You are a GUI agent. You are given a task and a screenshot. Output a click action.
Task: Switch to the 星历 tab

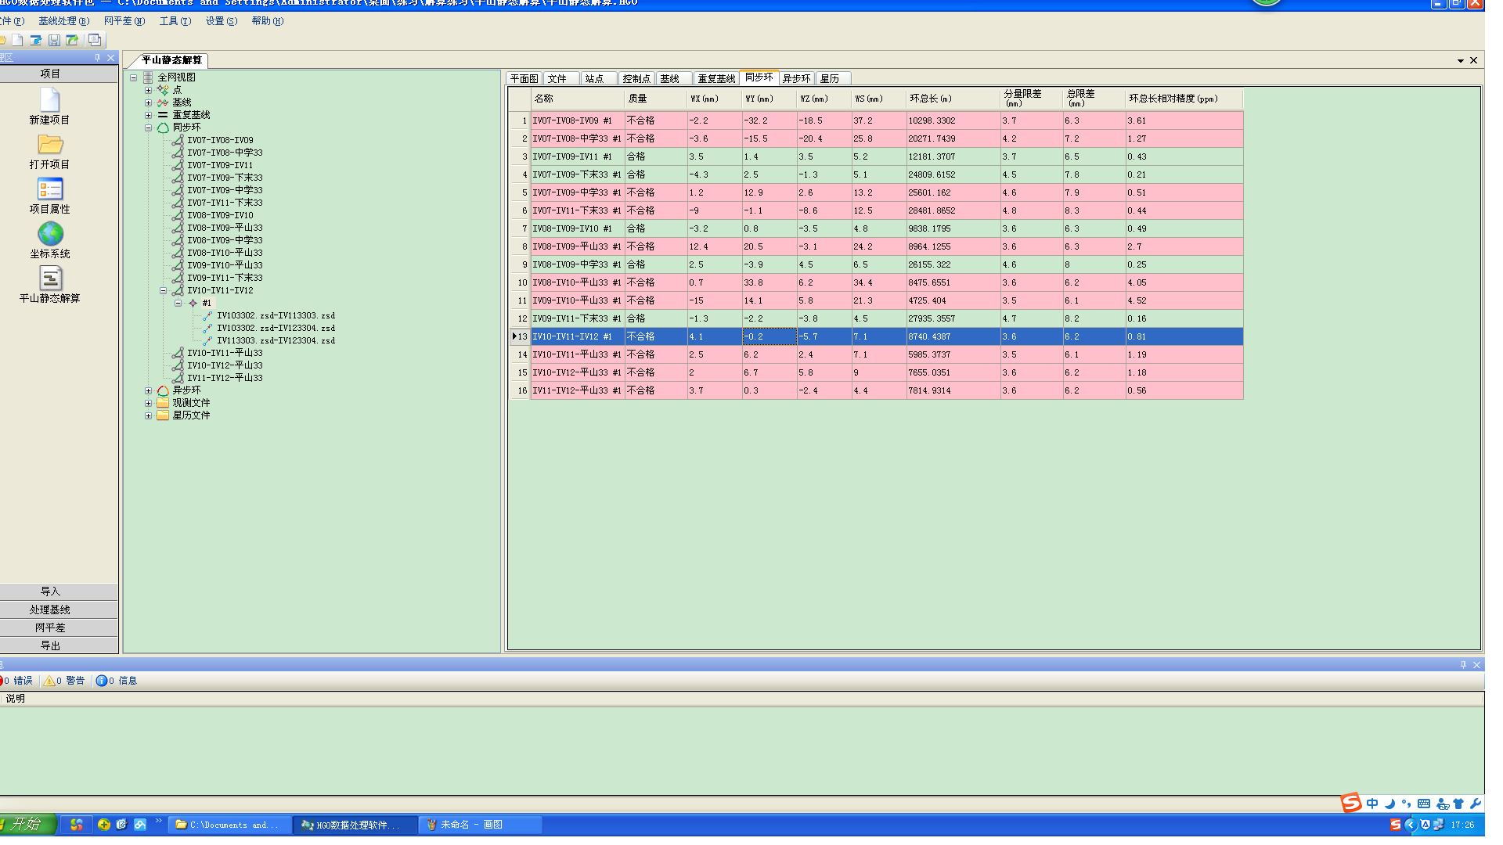[x=831, y=78]
